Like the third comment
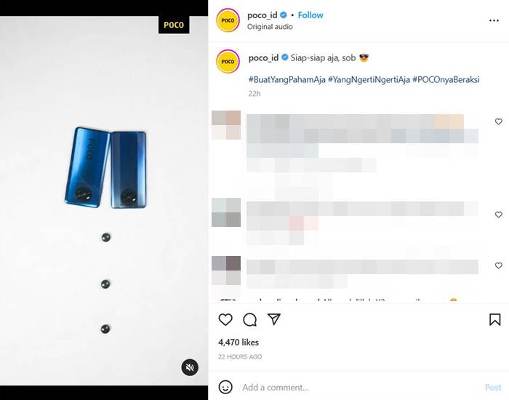 coord(498,266)
